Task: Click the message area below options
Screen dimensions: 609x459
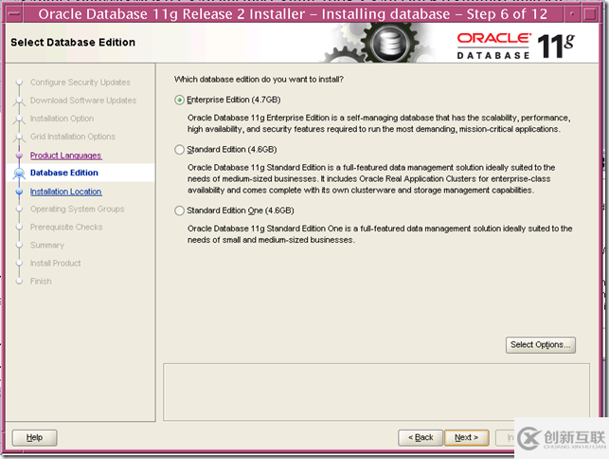Action: coord(376,392)
